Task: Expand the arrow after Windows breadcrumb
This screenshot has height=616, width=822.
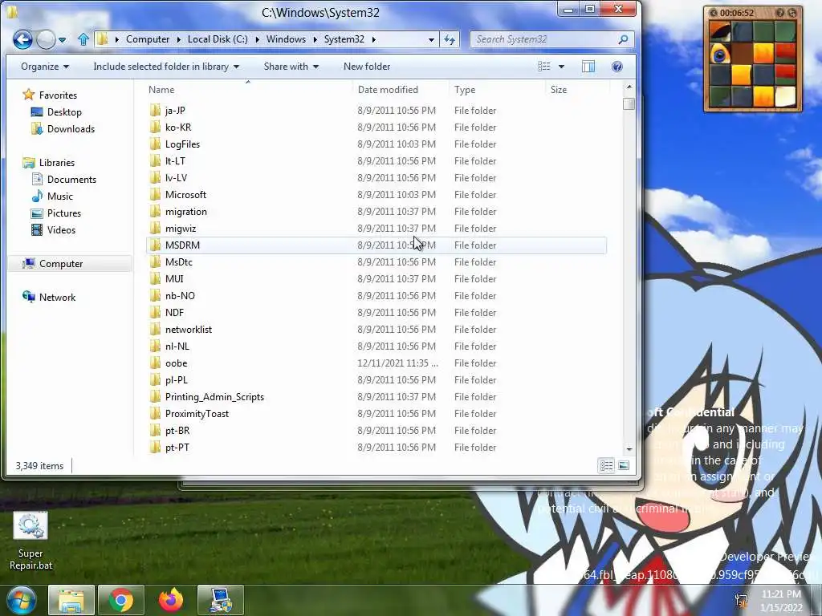Action: click(315, 40)
